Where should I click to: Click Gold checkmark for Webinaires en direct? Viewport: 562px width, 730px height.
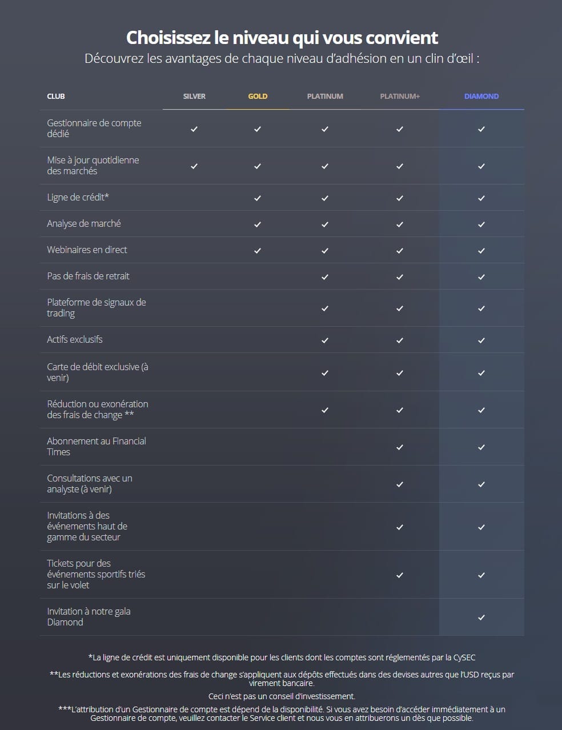[x=258, y=251]
